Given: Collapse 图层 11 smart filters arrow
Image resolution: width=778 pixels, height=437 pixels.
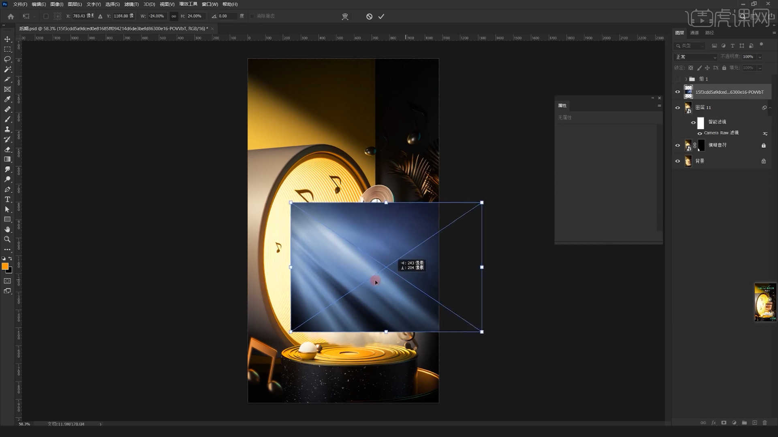Looking at the screenshot, I should click(x=770, y=108).
